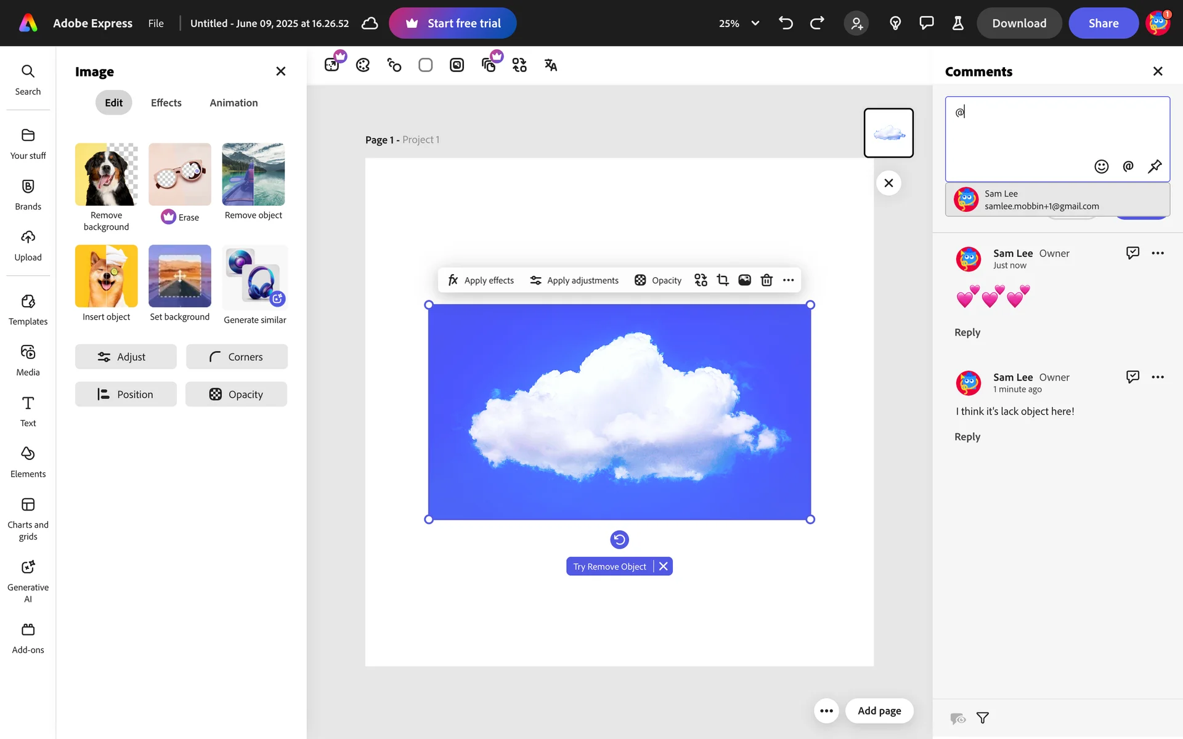
Task: Open the Opacity slider control in Image panel
Action: click(x=236, y=394)
